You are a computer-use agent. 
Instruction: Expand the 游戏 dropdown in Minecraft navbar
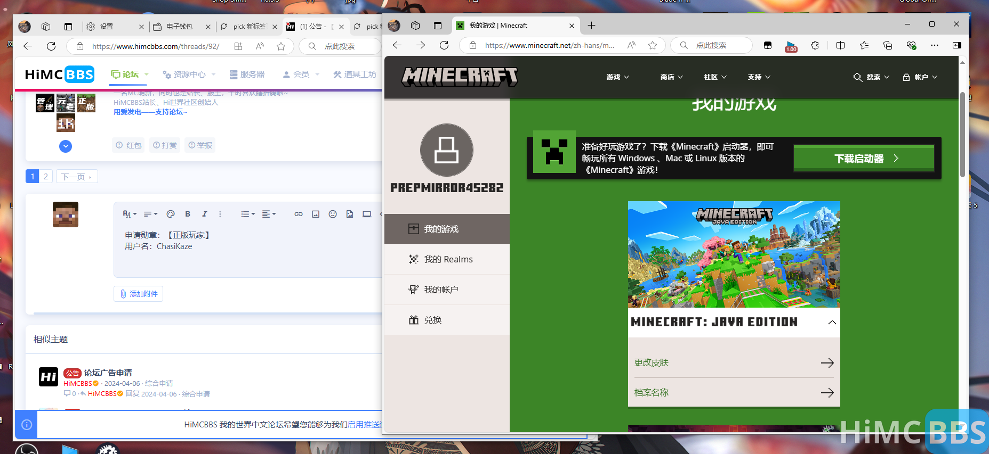(x=617, y=77)
